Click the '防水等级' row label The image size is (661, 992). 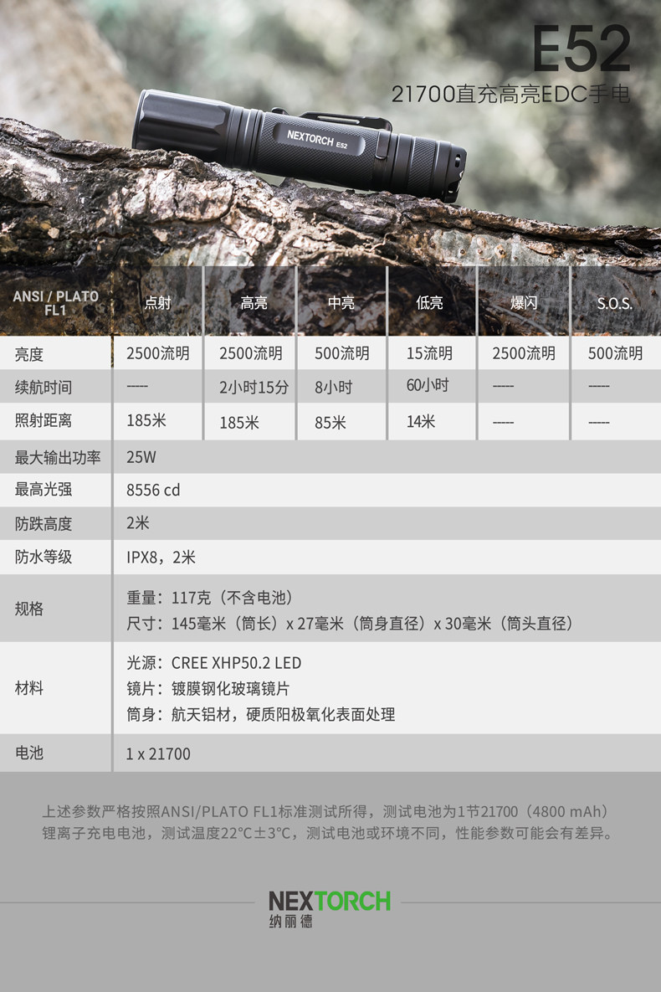point(43,557)
